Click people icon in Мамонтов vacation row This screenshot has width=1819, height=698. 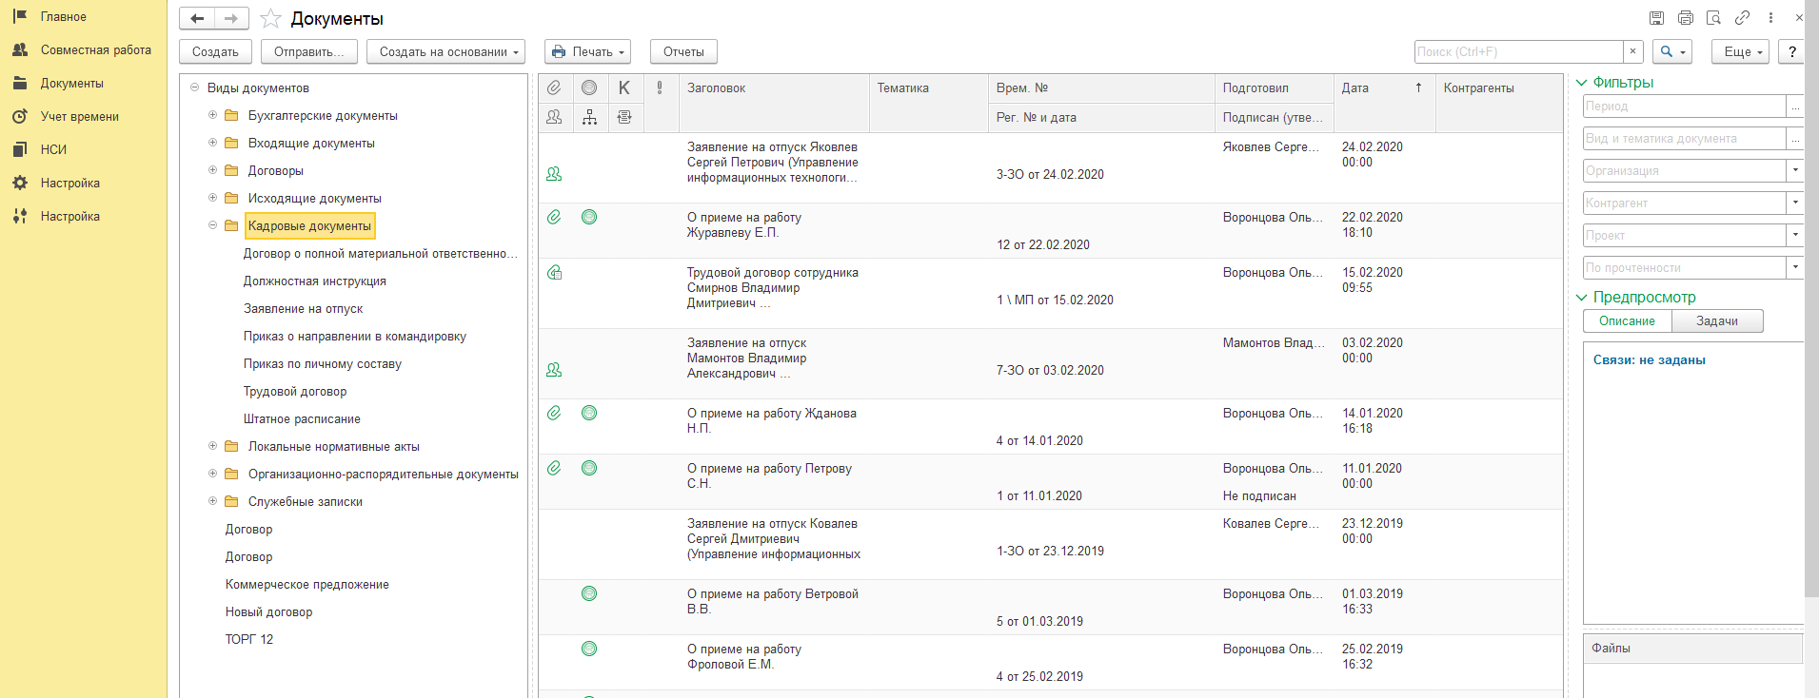554,370
